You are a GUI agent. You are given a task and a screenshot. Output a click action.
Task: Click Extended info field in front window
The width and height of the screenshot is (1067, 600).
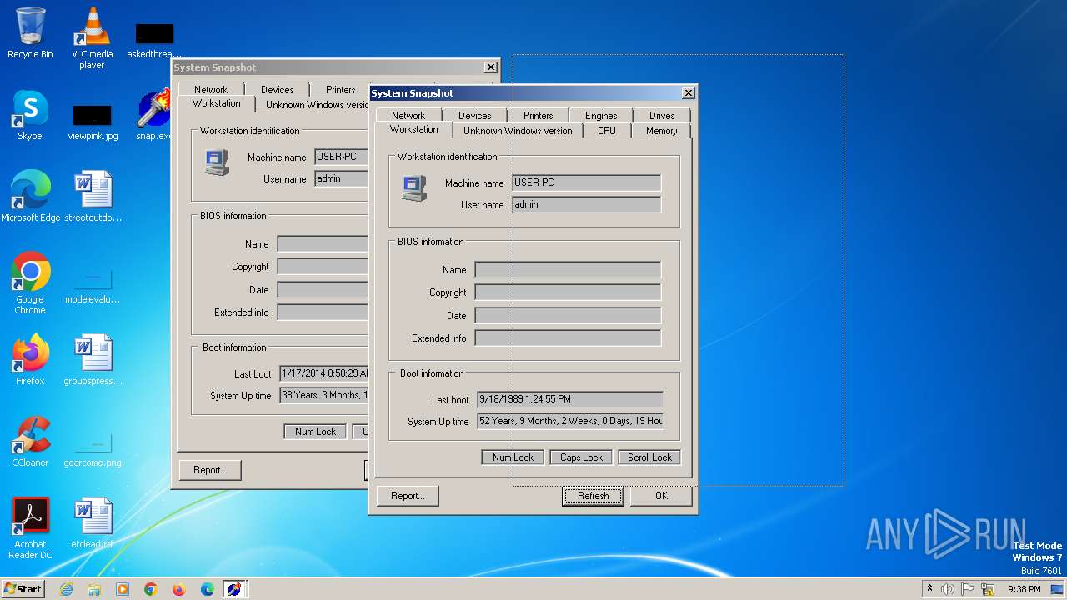(568, 338)
